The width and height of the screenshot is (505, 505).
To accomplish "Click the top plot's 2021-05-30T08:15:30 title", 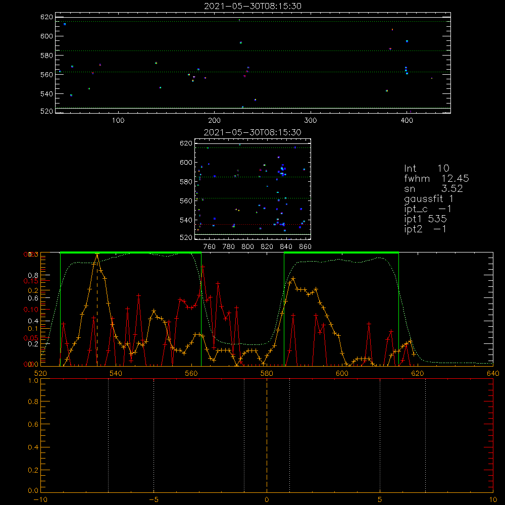I will coord(252,6).
